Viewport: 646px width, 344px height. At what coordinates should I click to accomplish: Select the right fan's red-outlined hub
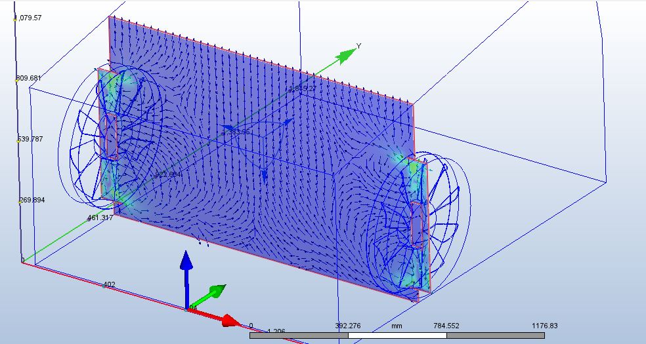416,224
